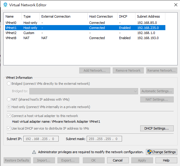Select the NAT radio button option
180x166 pixels.
pos(9,99)
